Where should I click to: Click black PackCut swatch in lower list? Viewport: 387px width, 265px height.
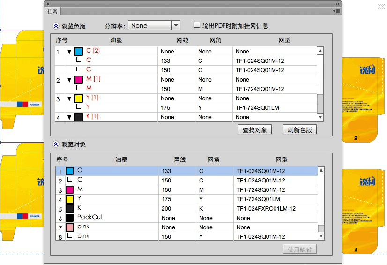tap(70, 218)
